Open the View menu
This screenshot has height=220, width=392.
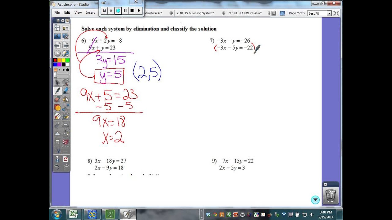coord(78,13)
